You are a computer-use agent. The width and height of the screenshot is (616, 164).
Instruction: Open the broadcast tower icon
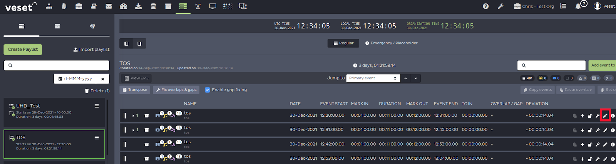tap(198, 6)
